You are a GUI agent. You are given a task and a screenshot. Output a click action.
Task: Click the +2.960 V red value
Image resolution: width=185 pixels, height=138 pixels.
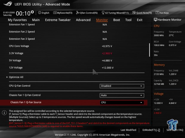tap(107, 53)
